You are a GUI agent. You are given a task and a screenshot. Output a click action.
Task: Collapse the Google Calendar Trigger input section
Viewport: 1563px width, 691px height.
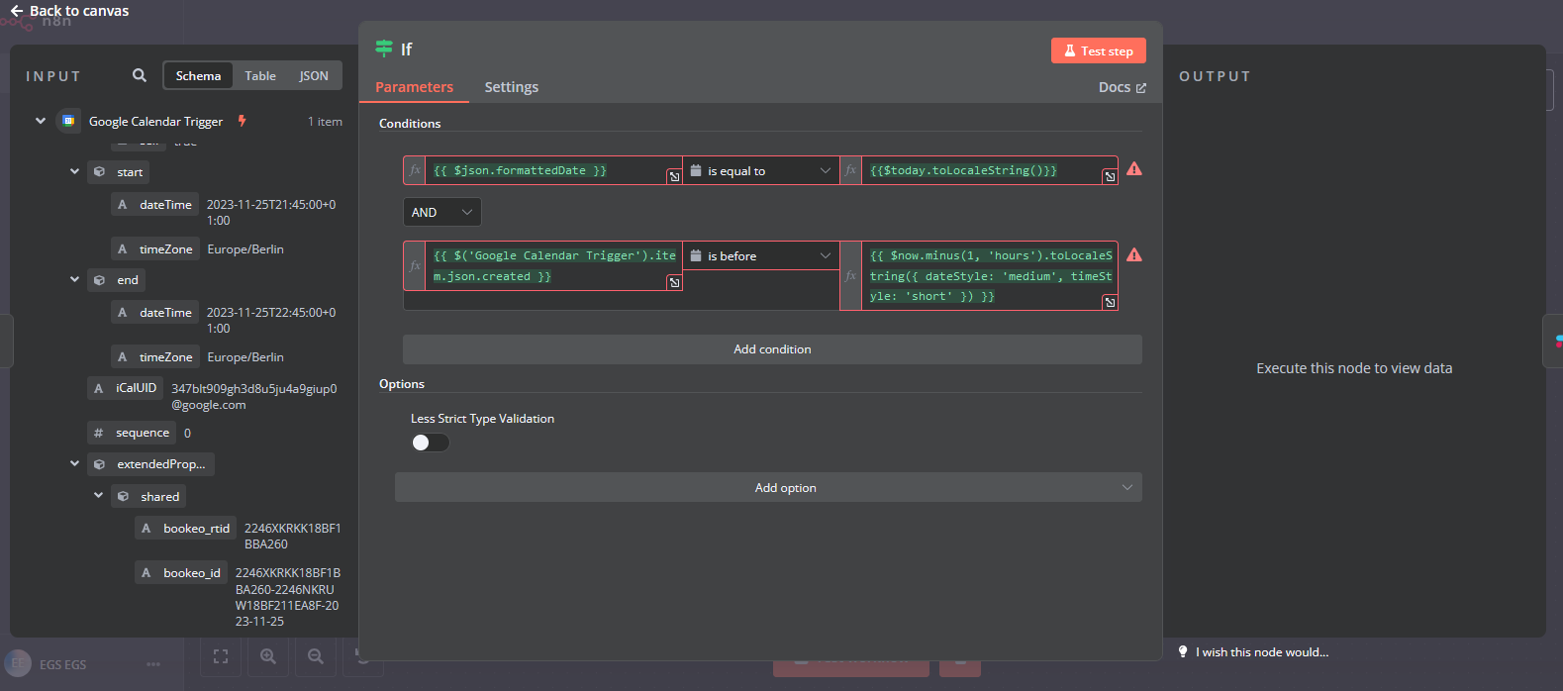[41, 121]
